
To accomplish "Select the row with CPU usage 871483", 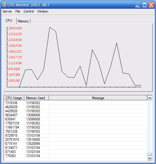I will 76,152.
